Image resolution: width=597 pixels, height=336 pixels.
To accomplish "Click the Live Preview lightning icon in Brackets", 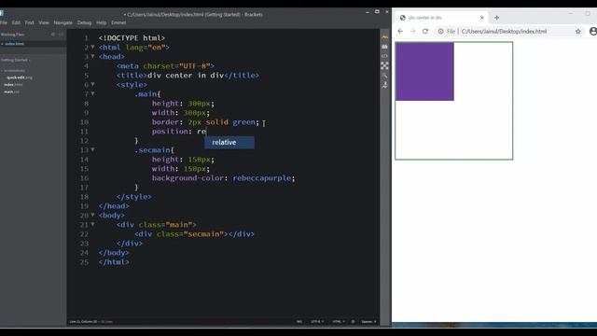I will coord(384,37).
